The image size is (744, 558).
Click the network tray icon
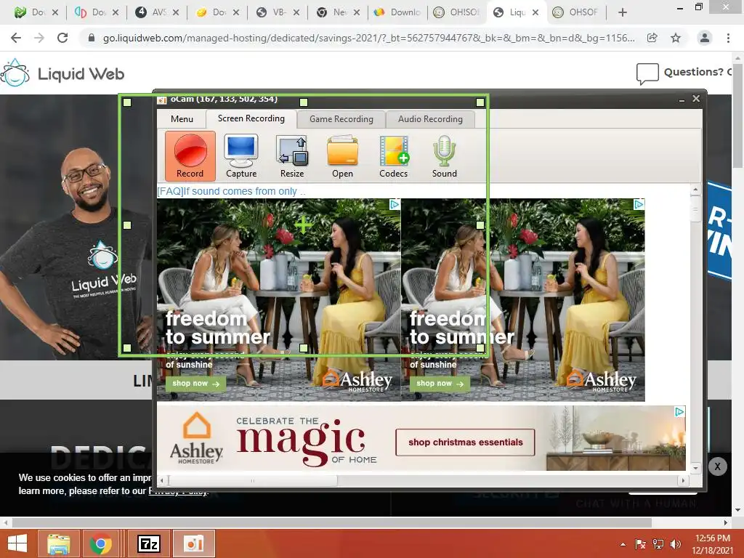coord(658,544)
